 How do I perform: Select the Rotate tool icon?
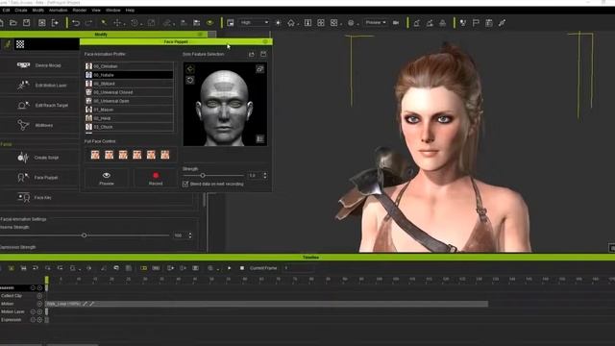[135, 23]
